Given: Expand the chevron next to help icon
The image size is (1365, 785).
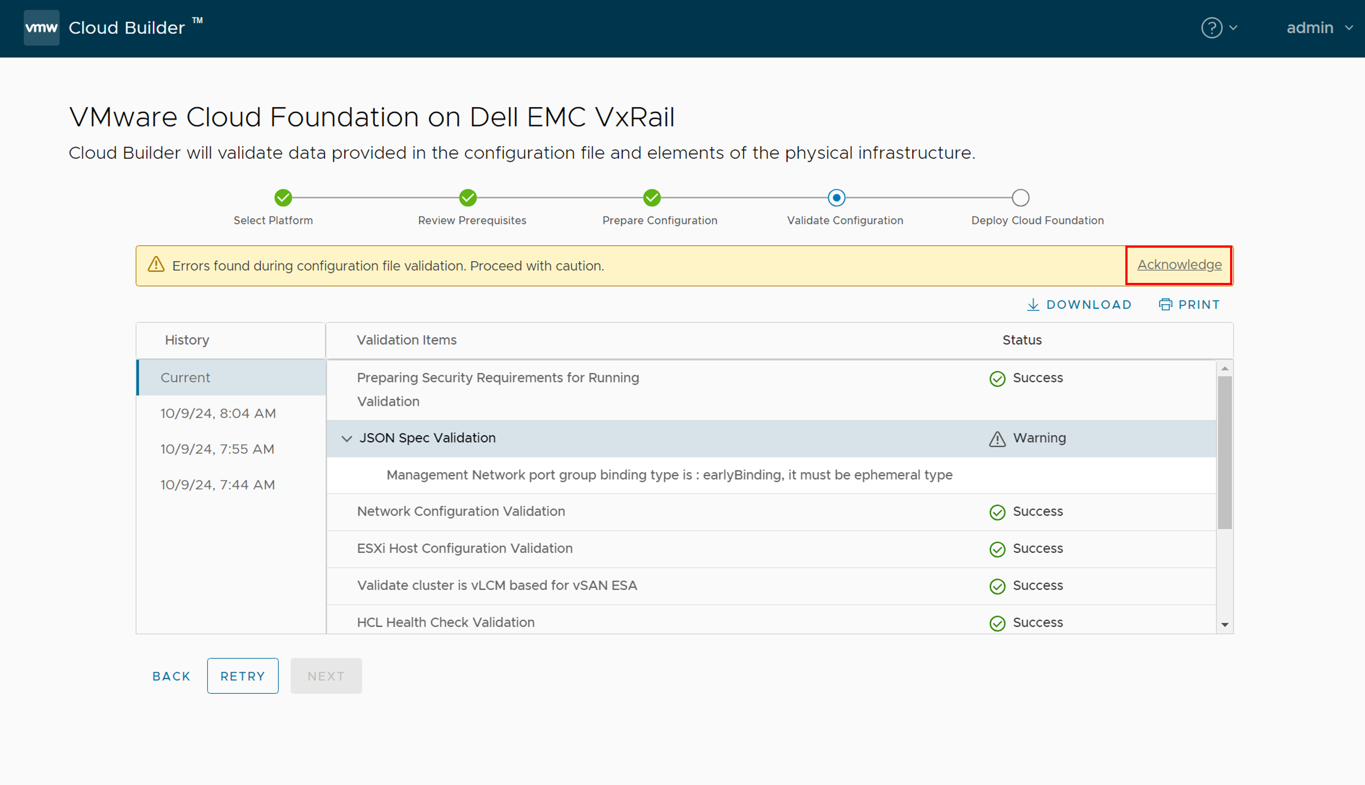Looking at the screenshot, I should pos(1233,28).
